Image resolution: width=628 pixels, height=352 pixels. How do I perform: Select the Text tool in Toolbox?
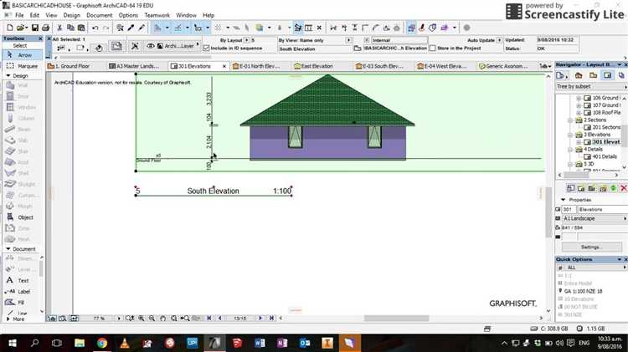pos(18,280)
